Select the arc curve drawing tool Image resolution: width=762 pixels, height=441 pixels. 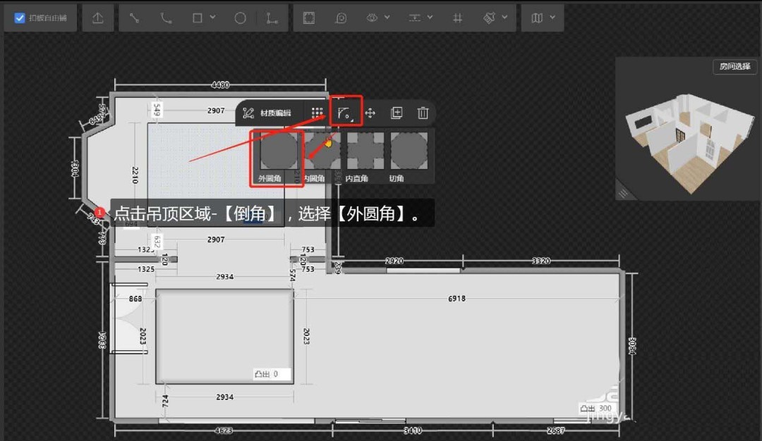(167, 18)
